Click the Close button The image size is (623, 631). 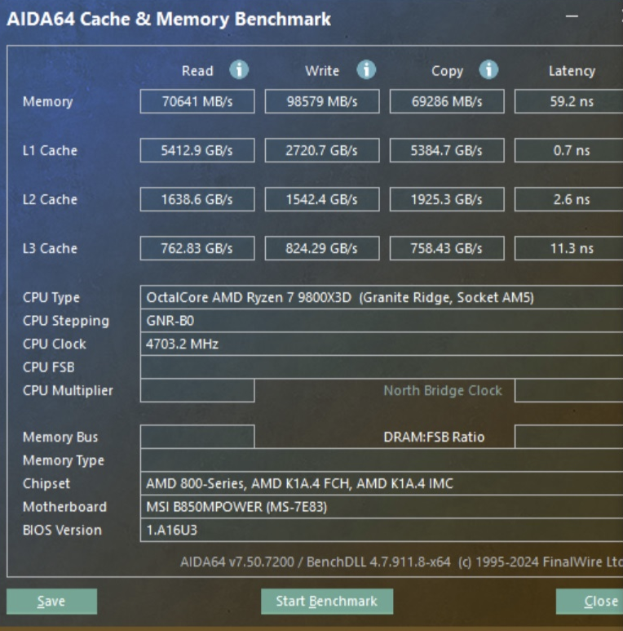coord(590,602)
